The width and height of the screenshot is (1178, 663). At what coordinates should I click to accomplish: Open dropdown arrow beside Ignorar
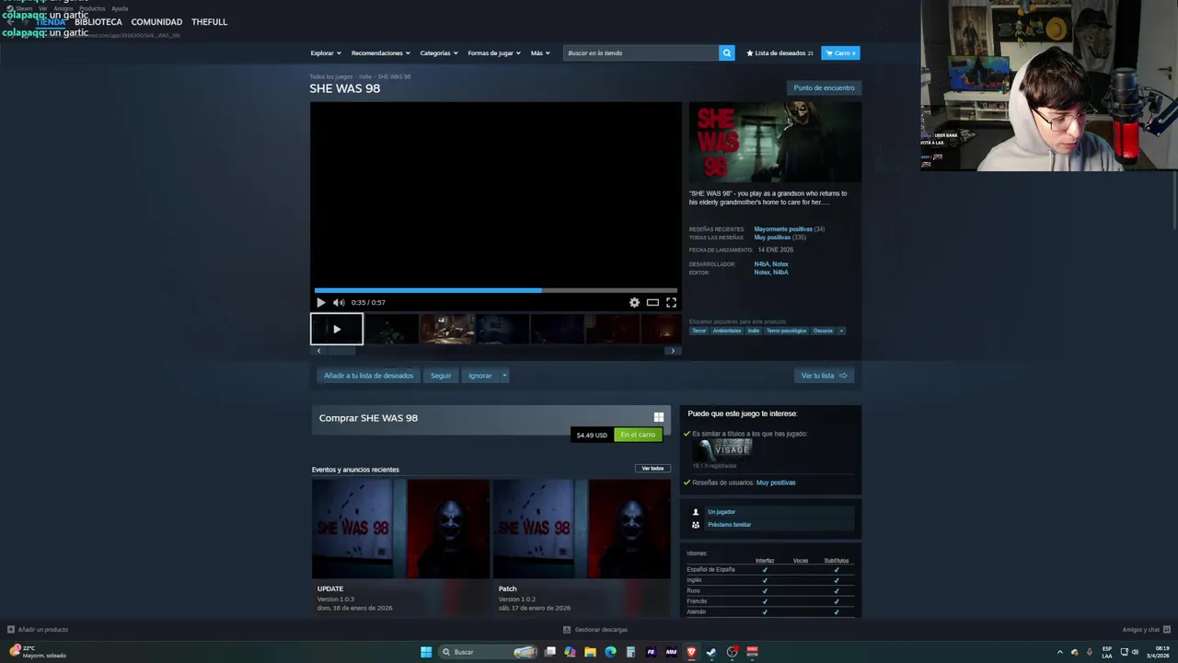click(x=504, y=376)
